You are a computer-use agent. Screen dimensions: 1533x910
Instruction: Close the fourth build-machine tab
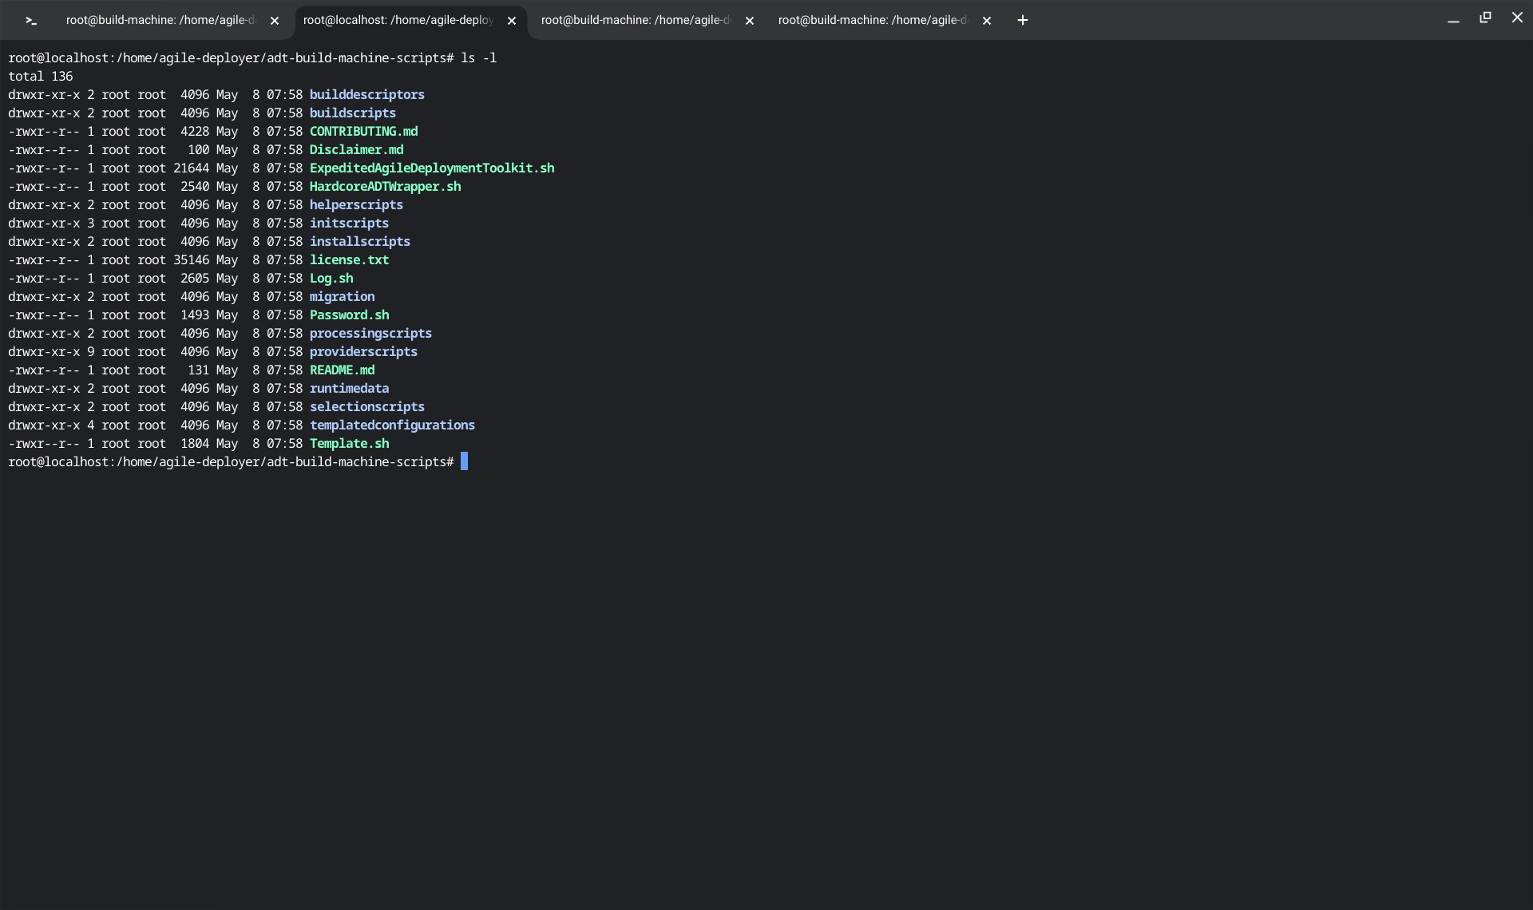tap(987, 21)
